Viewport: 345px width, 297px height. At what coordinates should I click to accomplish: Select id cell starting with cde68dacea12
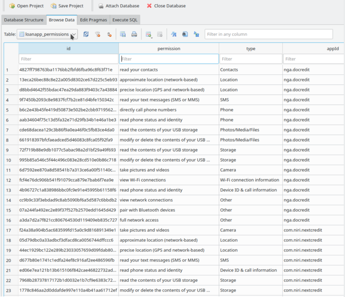(68, 130)
